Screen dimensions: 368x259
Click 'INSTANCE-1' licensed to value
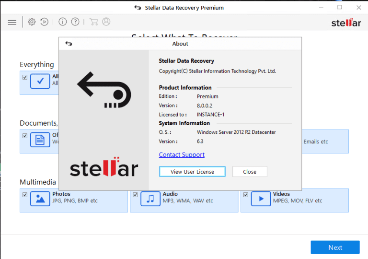click(210, 115)
